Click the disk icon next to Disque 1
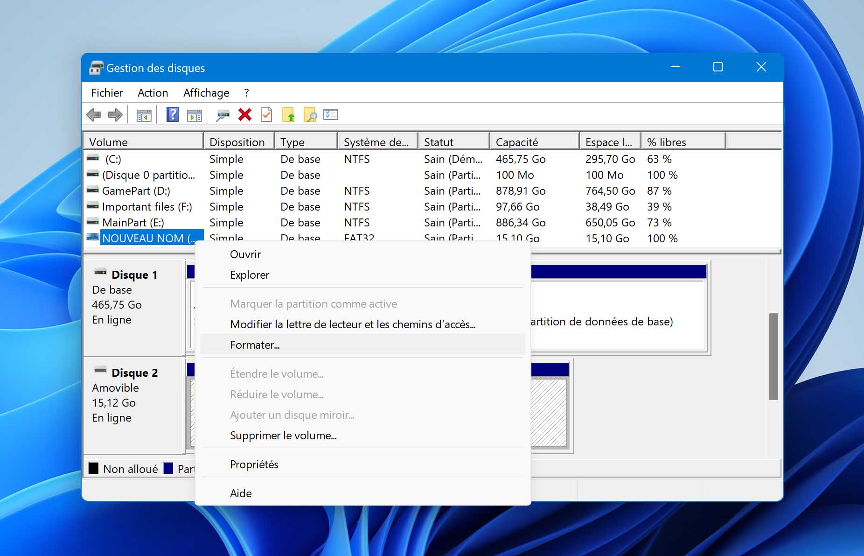Screen dimensions: 864x556 pyautogui.click(x=100, y=272)
